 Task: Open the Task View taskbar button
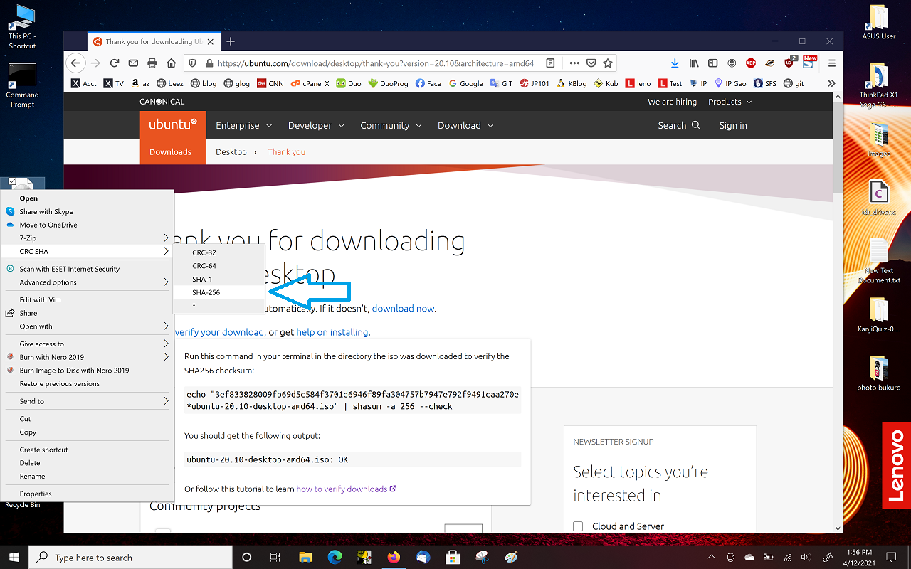coord(276,557)
